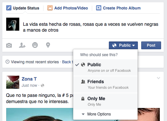
Task: Open the Public audience dropdown button
Action: click(x=123, y=45)
